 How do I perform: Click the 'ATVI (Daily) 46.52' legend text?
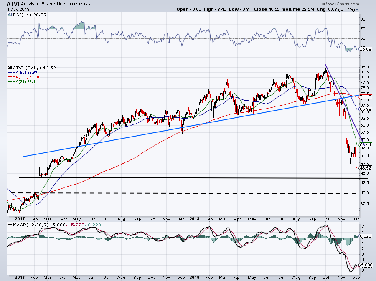[34, 68]
